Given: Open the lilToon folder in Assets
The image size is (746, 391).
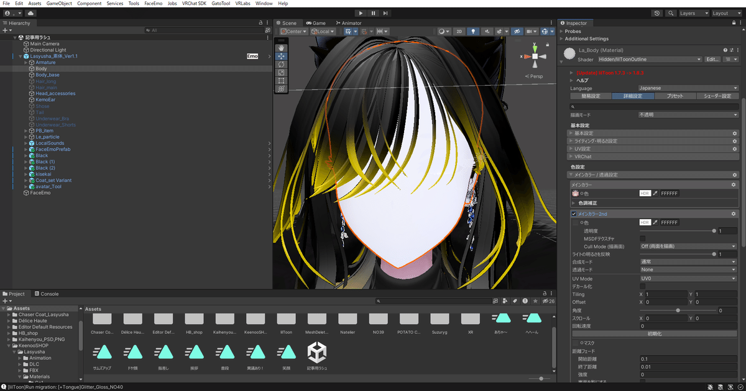Looking at the screenshot, I should tap(287, 324).
